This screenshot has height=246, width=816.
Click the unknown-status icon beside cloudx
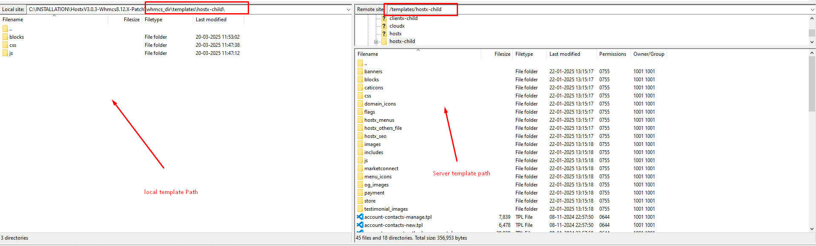pos(384,26)
